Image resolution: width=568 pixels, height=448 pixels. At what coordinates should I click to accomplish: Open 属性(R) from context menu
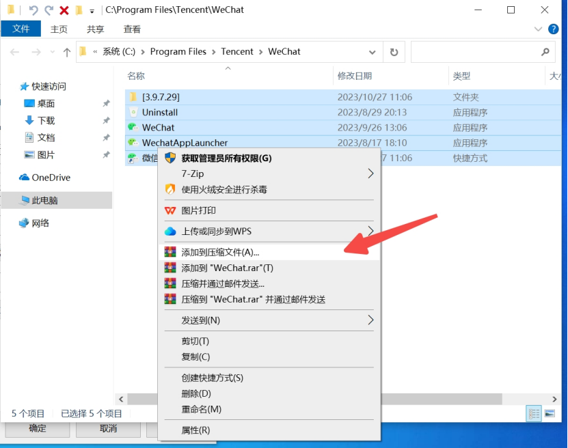(269, 430)
